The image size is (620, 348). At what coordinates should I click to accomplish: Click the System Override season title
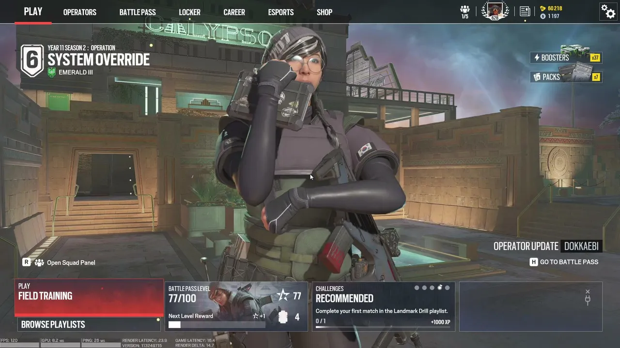(99, 60)
